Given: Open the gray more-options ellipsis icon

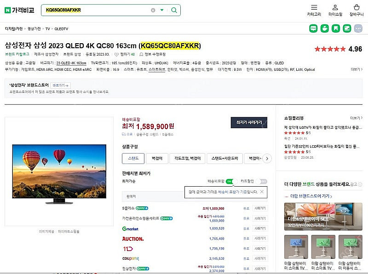Looking at the screenshot, I should [x=358, y=29].
